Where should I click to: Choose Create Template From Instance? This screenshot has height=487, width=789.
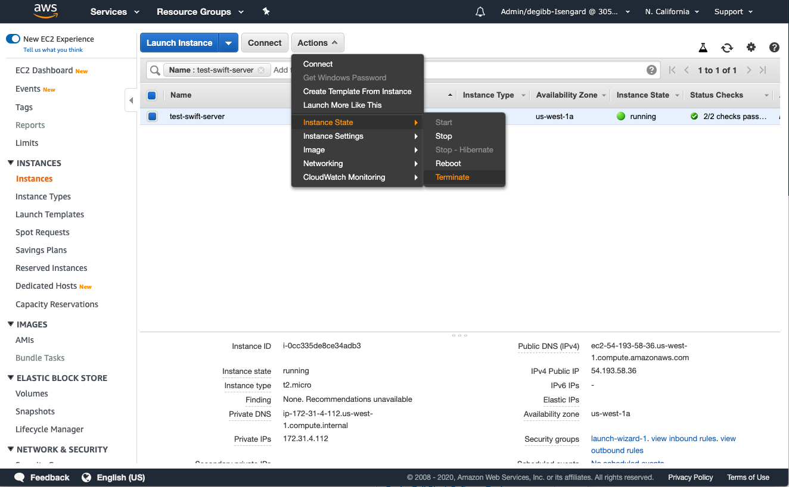356,91
